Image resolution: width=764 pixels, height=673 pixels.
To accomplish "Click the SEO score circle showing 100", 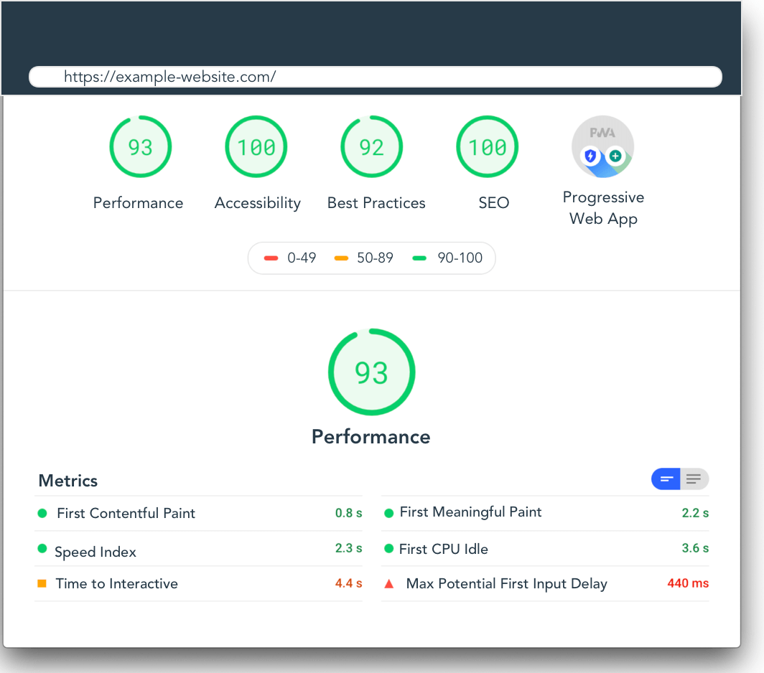I will (487, 146).
